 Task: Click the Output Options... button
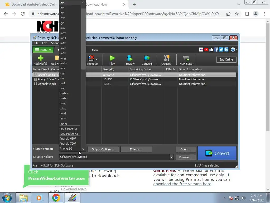(x=103, y=149)
